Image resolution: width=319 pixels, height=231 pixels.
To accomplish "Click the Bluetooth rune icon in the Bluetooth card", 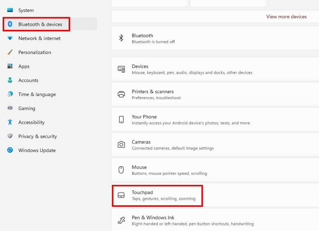I will [x=121, y=38].
